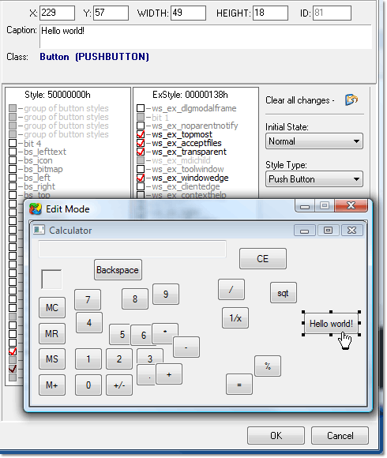Click the 1/x calculator button
387x458 pixels.
[235, 317]
